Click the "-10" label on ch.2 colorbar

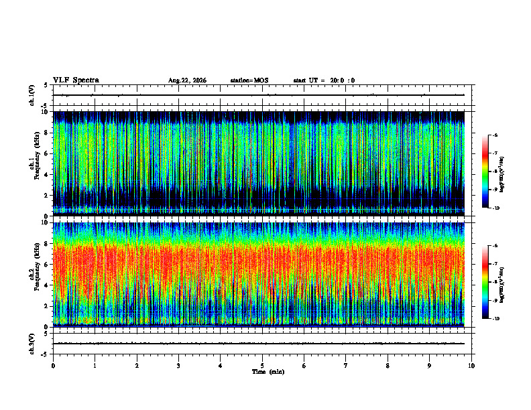[496, 319]
